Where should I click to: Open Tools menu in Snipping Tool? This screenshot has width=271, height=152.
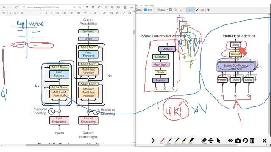[x=146, y=5]
